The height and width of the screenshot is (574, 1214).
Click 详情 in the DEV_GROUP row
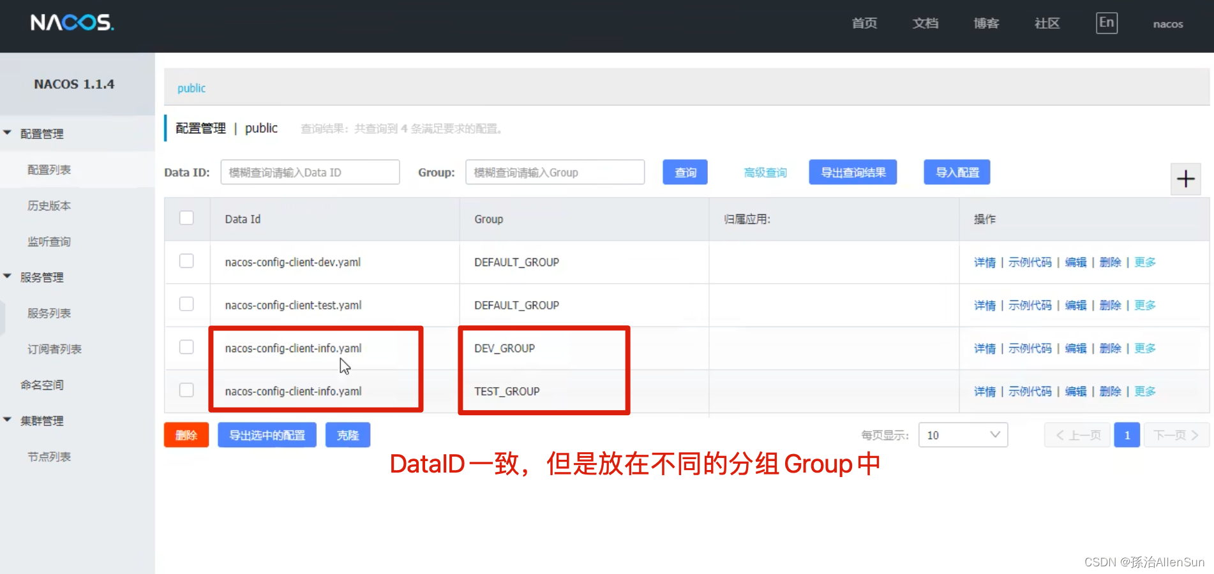pyautogui.click(x=985, y=348)
